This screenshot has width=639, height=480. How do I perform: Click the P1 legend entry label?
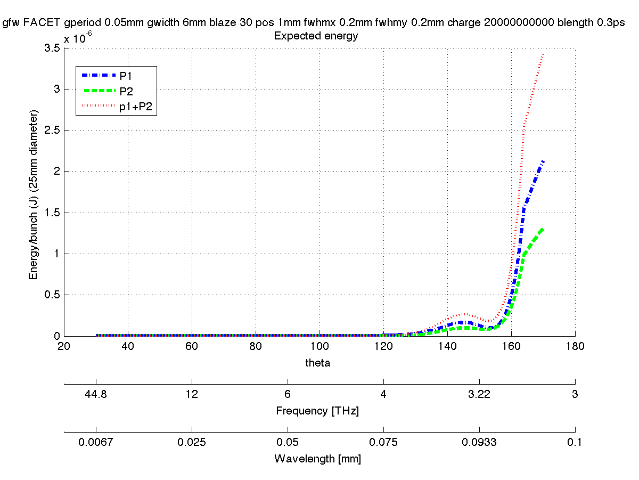126,76
